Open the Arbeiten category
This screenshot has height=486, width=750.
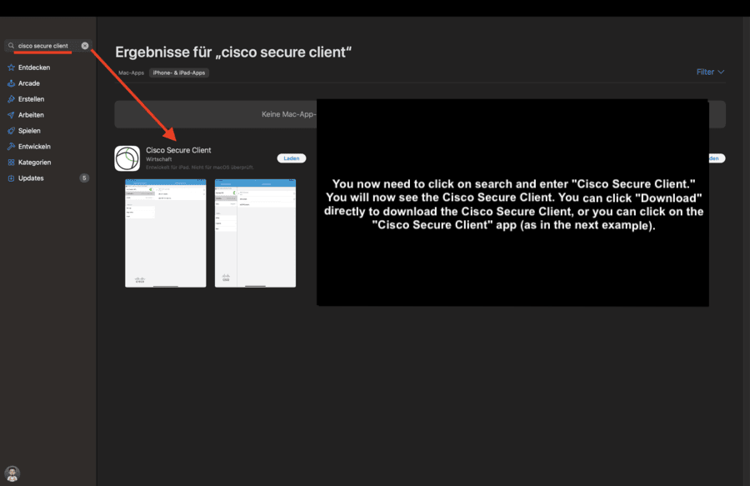click(26, 115)
